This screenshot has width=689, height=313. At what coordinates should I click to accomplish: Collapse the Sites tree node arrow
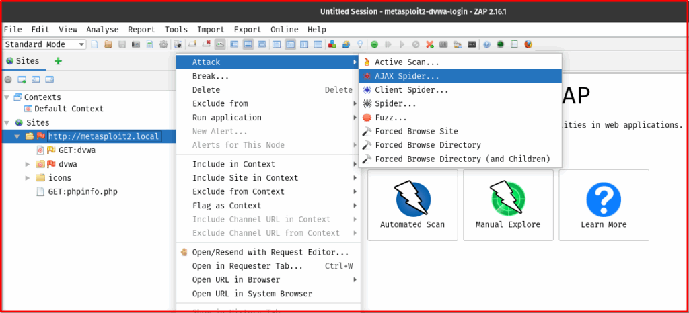point(7,123)
